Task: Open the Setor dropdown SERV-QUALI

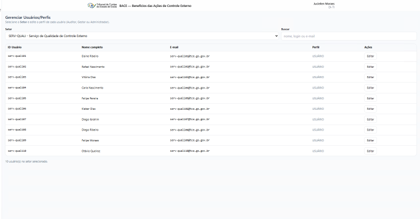Action: 141,36
